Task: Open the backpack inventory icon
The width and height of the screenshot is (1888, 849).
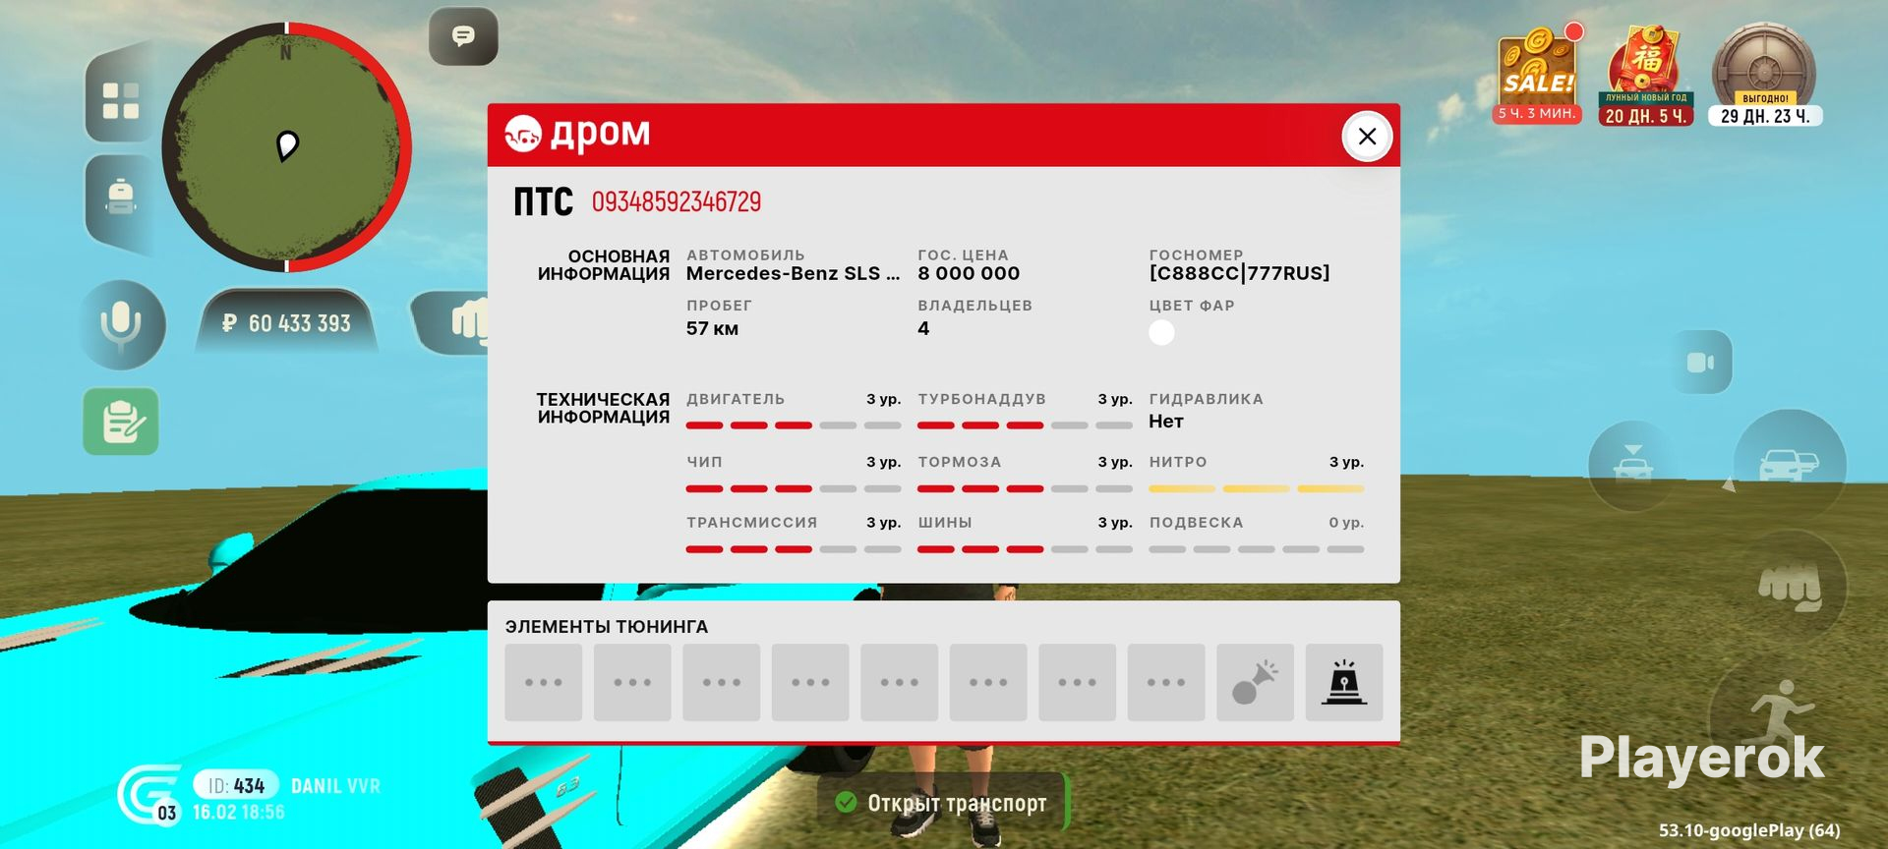Action: (121, 199)
